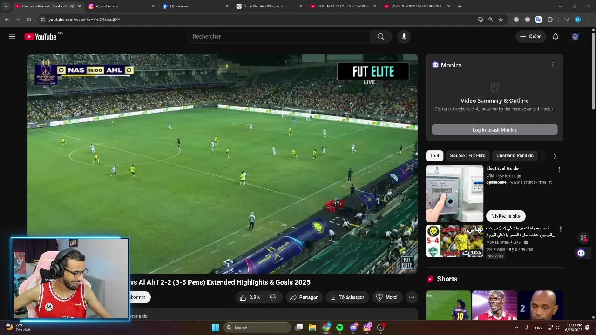Open the FRA language switcher
596x335 pixels.
coord(538,328)
